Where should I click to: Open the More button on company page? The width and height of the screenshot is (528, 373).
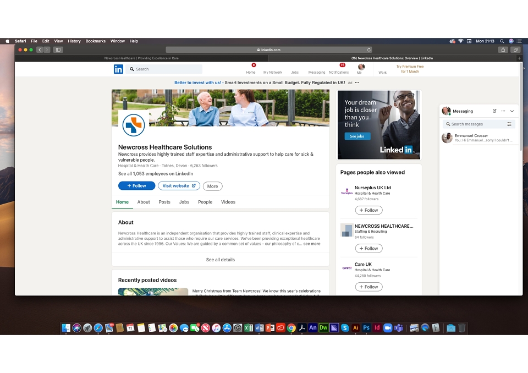coord(212,186)
